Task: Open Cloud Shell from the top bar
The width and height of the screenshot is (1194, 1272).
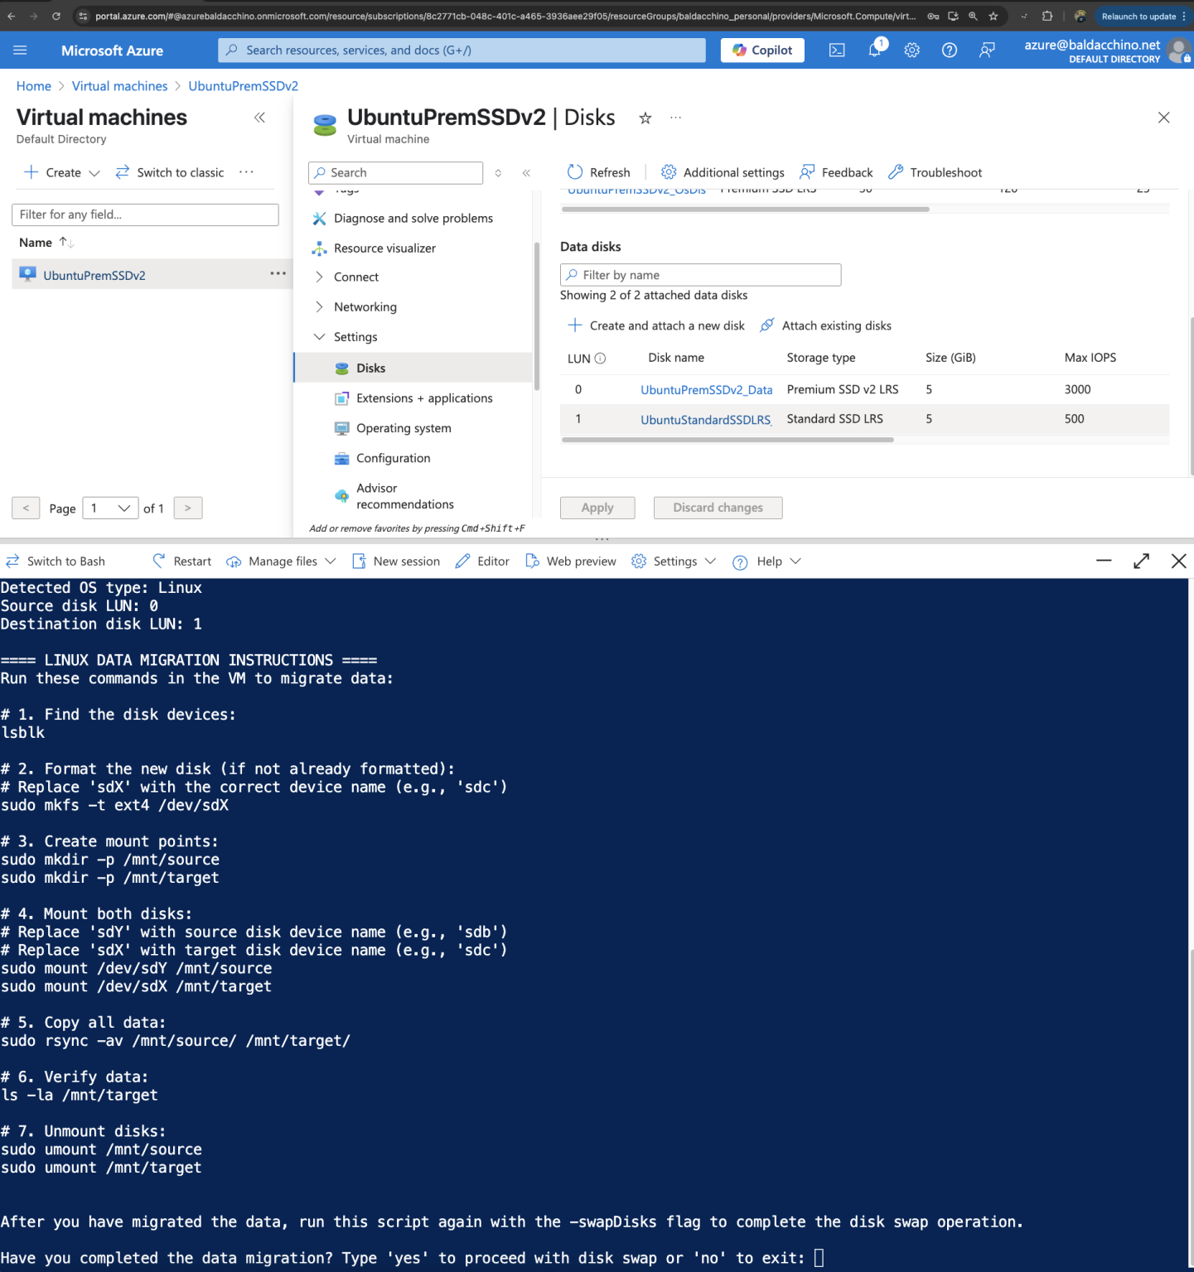Action: click(837, 50)
